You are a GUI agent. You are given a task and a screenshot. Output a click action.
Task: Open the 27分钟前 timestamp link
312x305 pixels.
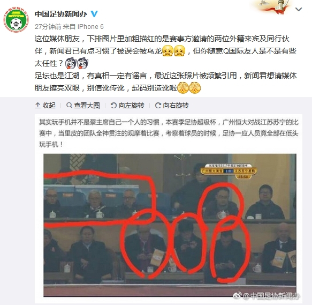(x=48, y=26)
